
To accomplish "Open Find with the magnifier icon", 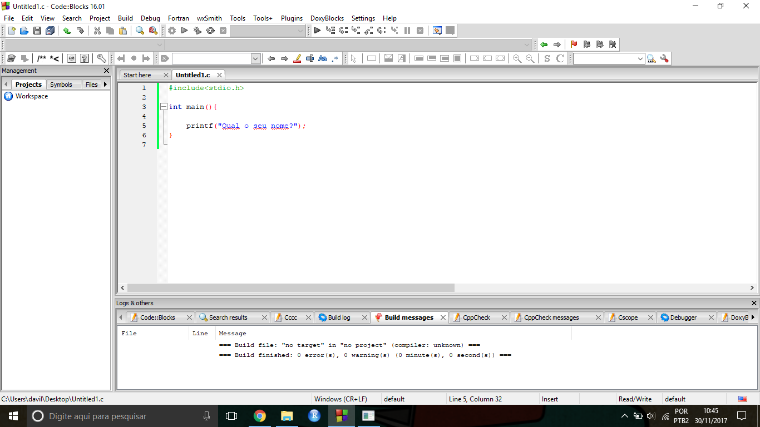I will (140, 31).
